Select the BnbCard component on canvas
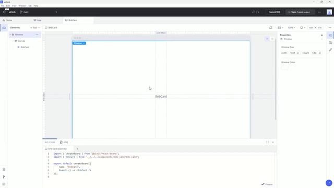This screenshot has height=188, width=334. click(161, 97)
